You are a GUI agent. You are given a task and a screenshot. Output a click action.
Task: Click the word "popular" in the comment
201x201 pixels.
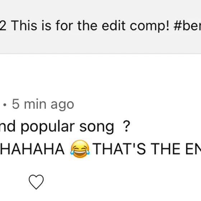click(47, 127)
